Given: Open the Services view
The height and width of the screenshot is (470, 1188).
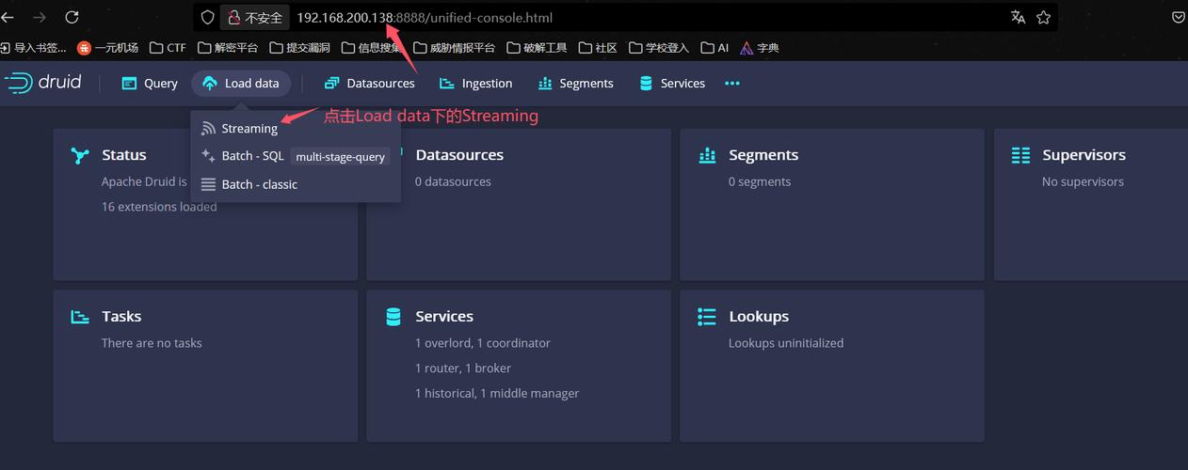Looking at the screenshot, I should (672, 83).
